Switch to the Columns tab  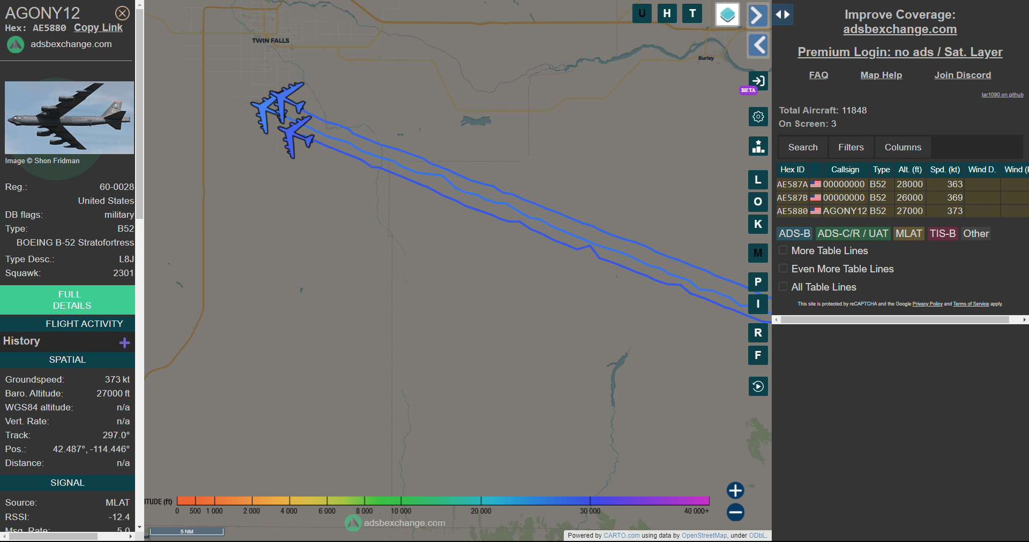tap(903, 147)
